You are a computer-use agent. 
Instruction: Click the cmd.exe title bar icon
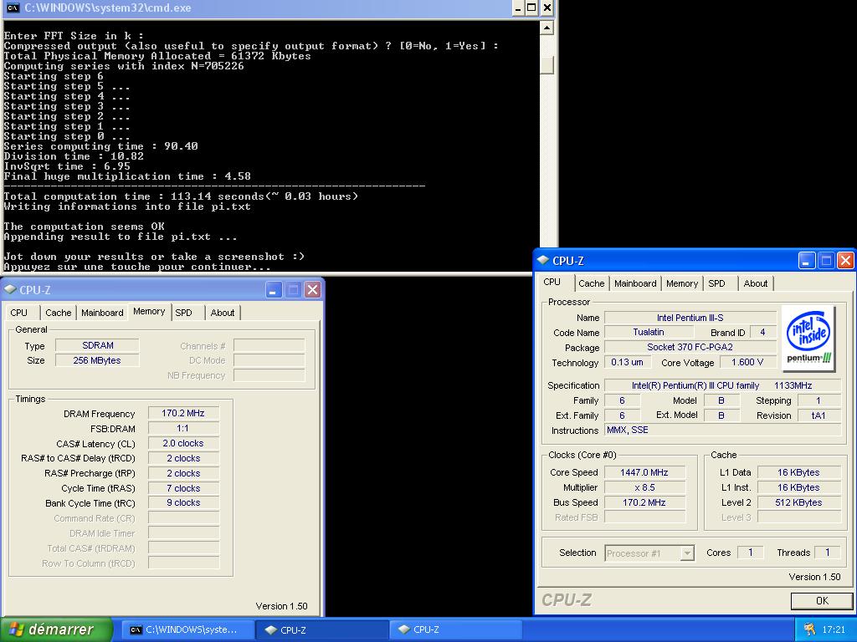point(12,8)
